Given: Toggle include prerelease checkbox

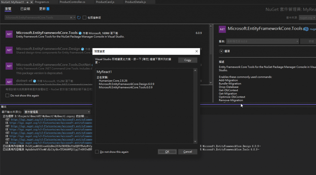Looking at the screenshot, I should (x=85, y=18).
